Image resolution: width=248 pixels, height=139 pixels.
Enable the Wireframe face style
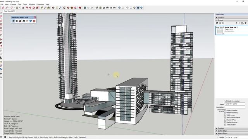[127, 8]
